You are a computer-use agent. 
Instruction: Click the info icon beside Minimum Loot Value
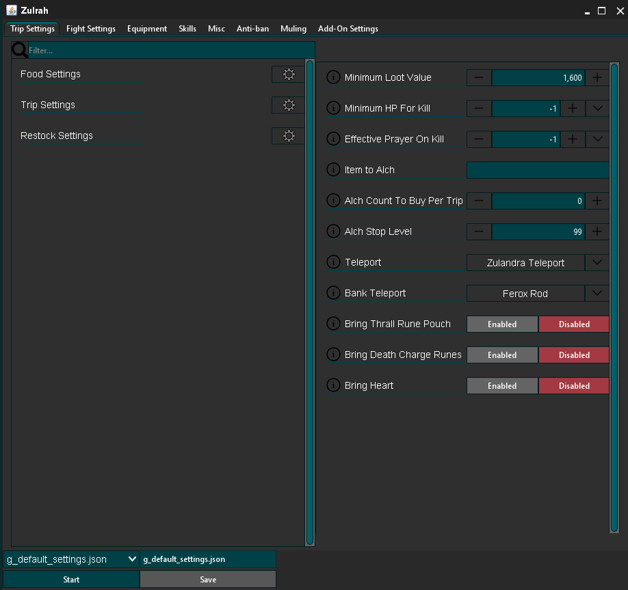coord(333,77)
